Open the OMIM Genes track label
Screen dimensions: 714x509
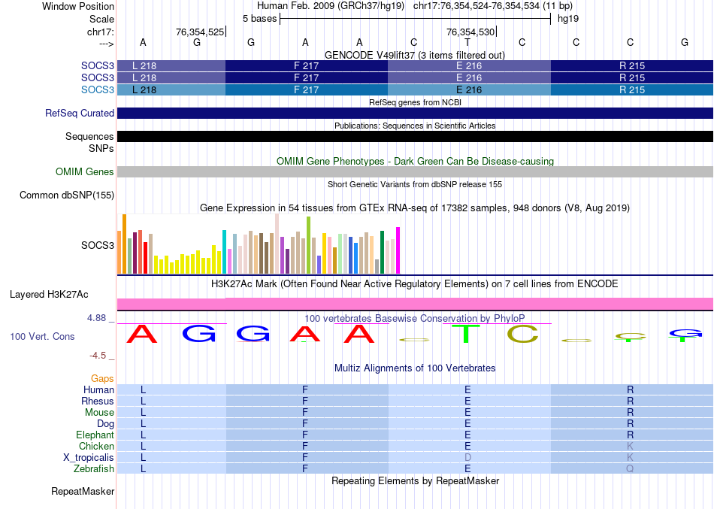click(85, 171)
